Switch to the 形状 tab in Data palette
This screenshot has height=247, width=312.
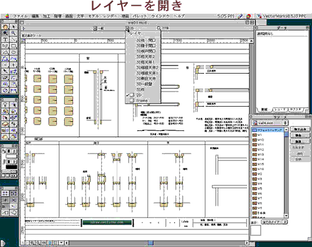tap(264, 109)
